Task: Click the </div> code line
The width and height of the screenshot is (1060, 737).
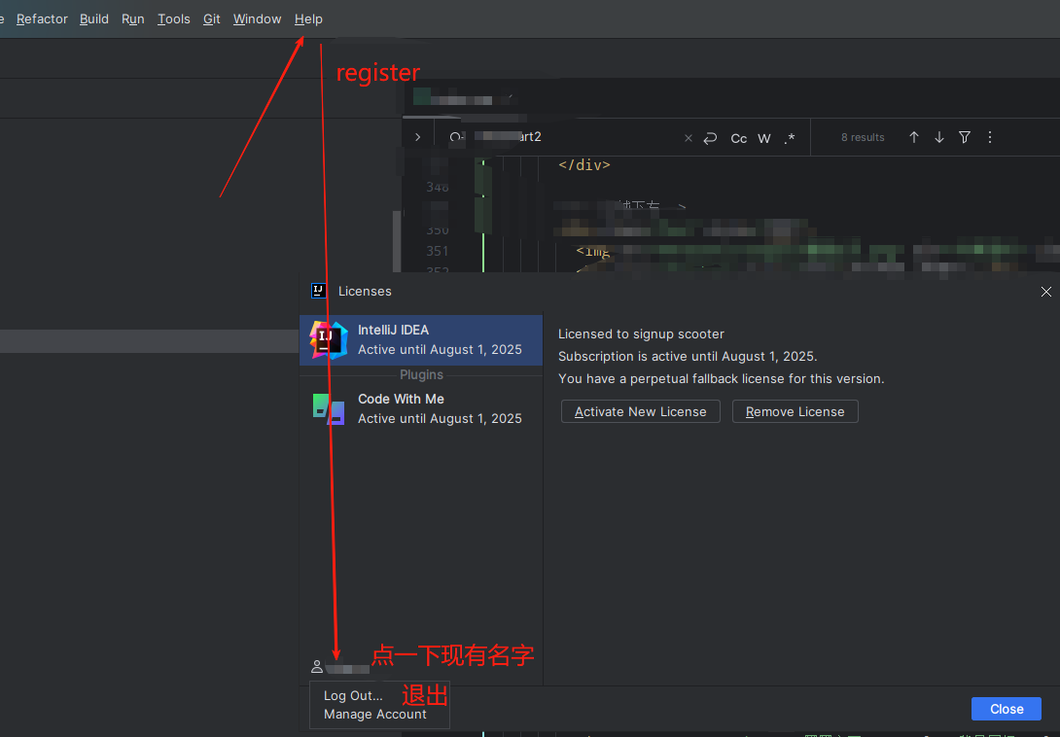Action: [x=584, y=165]
